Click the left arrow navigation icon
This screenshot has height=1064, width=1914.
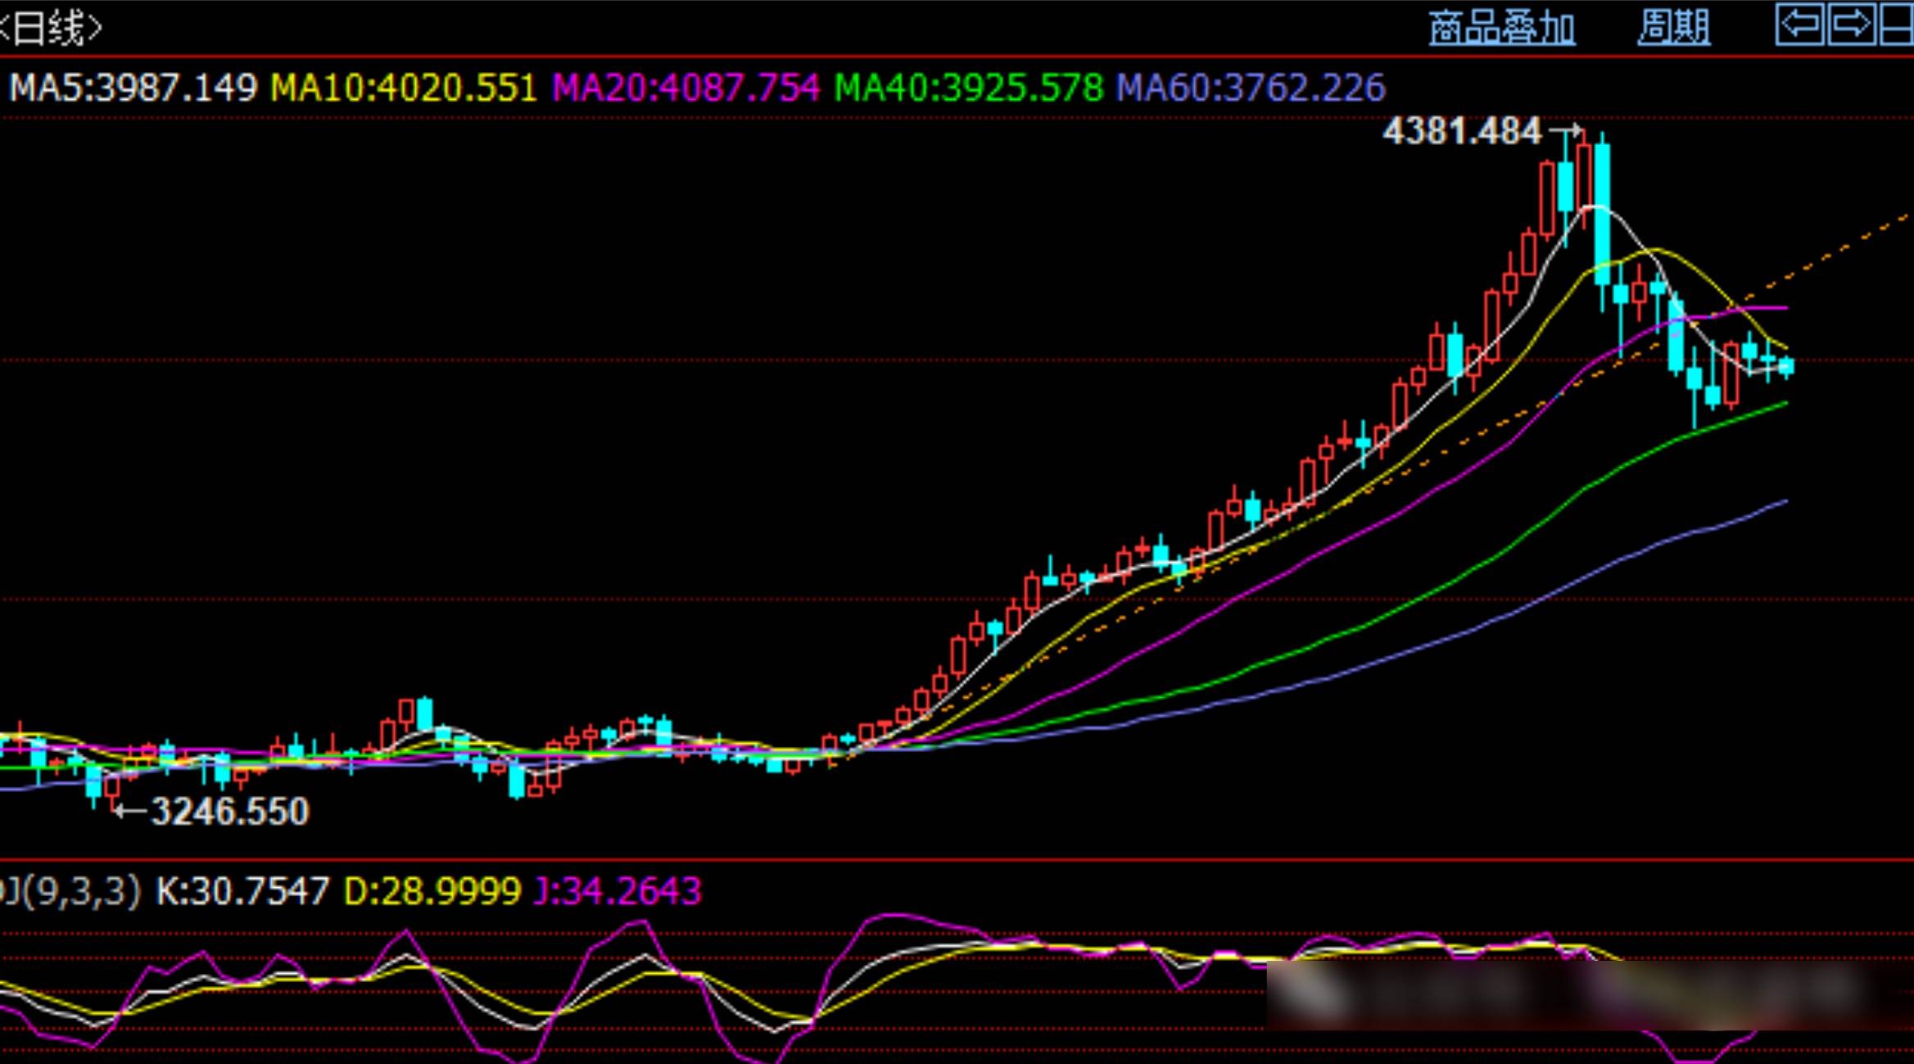point(1799,25)
